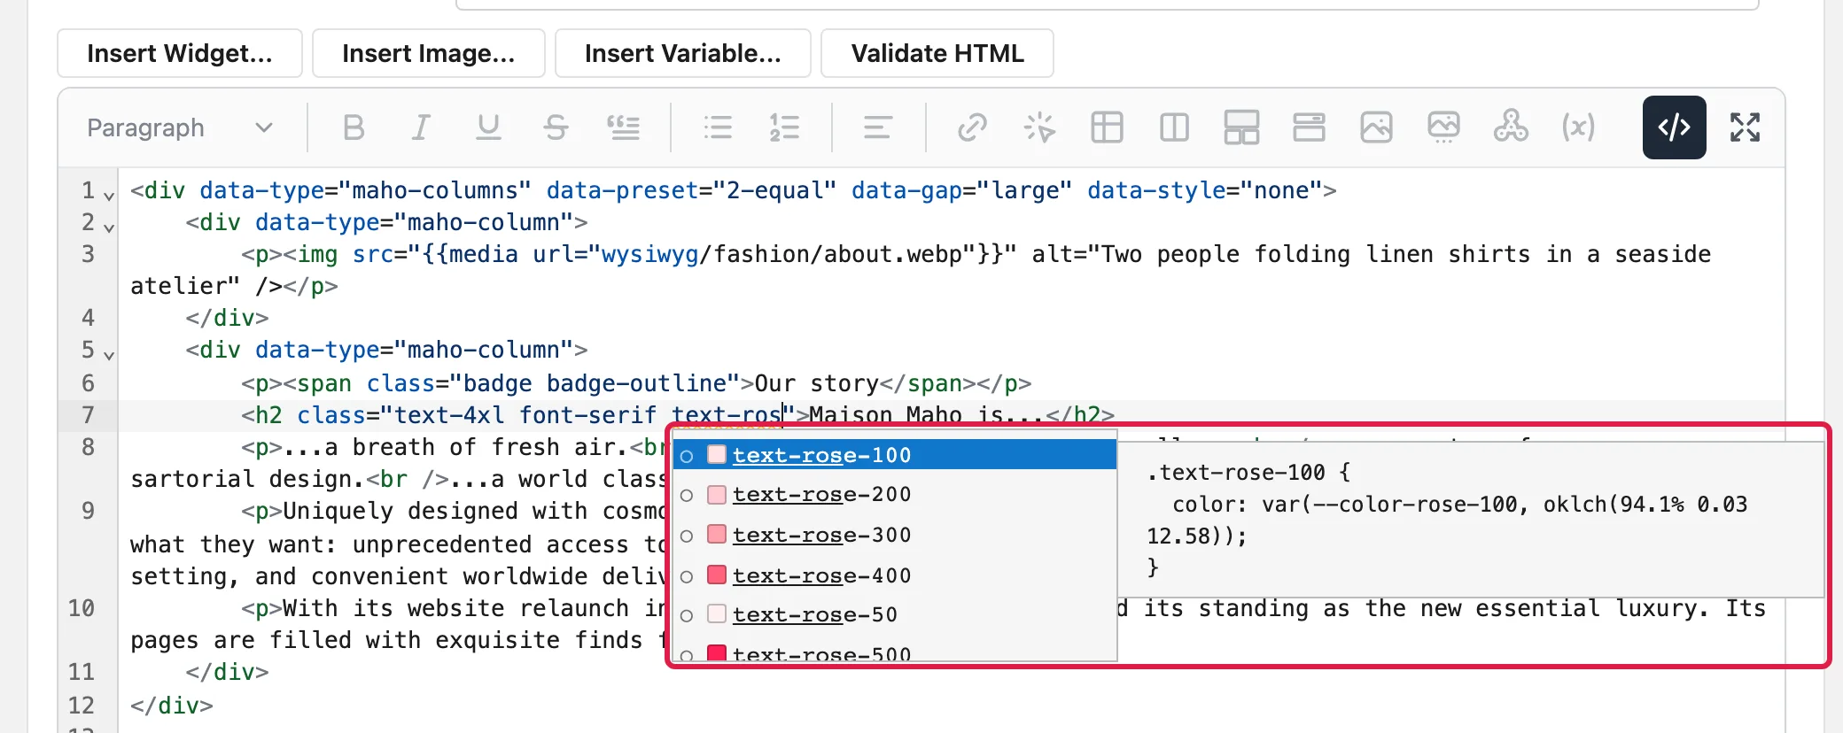
Task: Apply strikethrough formatting
Action: (x=556, y=127)
